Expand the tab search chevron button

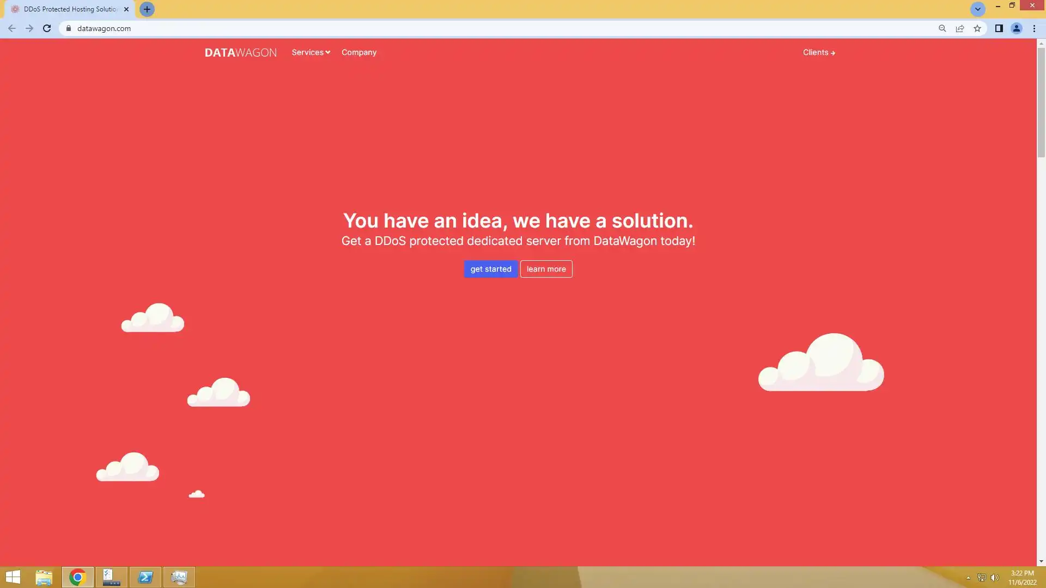pyautogui.click(x=977, y=9)
